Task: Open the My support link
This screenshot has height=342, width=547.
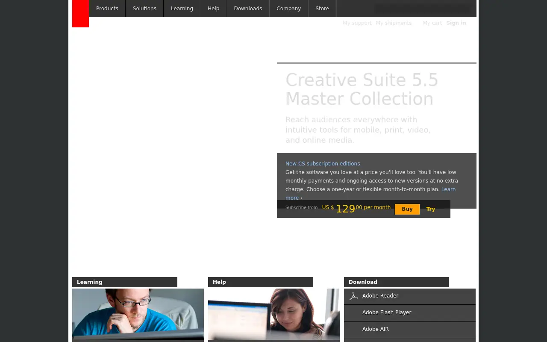Action: coord(357,23)
